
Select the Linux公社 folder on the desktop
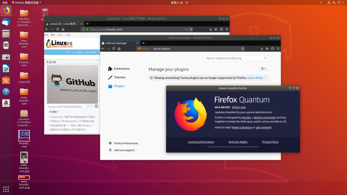(24, 78)
